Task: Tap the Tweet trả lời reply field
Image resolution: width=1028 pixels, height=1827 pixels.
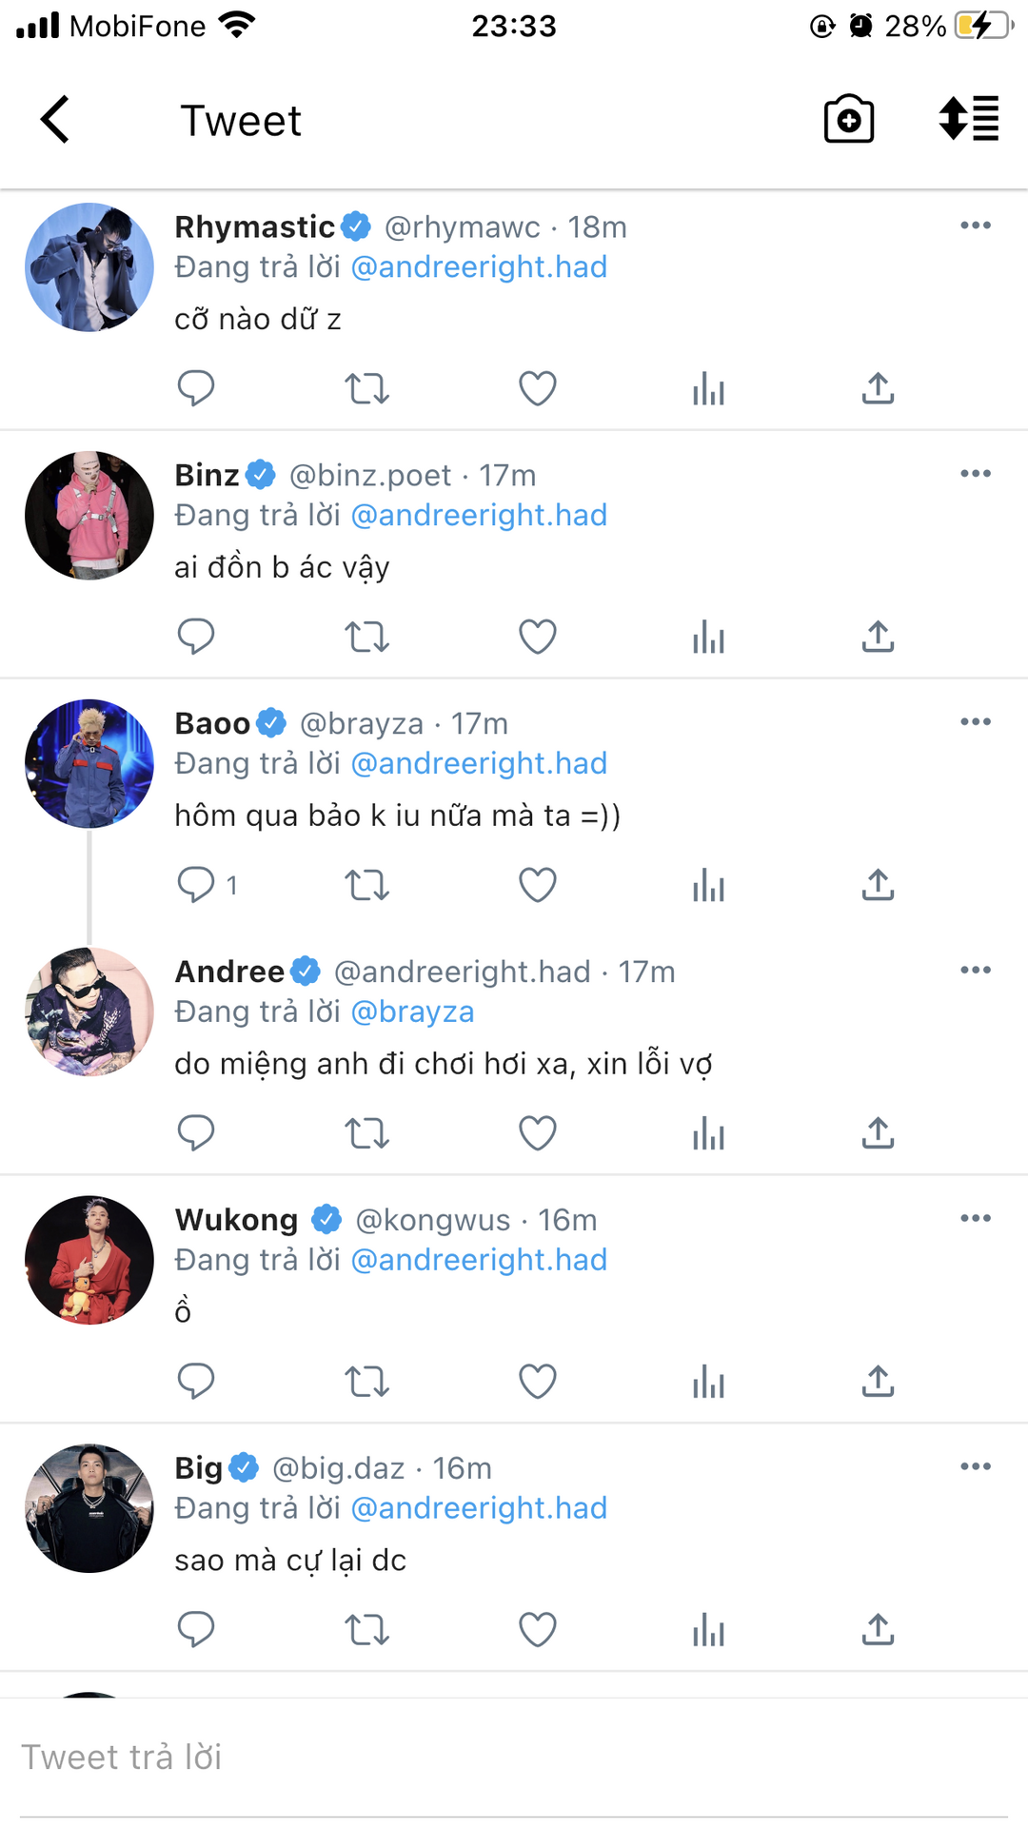Action: 514,1758
